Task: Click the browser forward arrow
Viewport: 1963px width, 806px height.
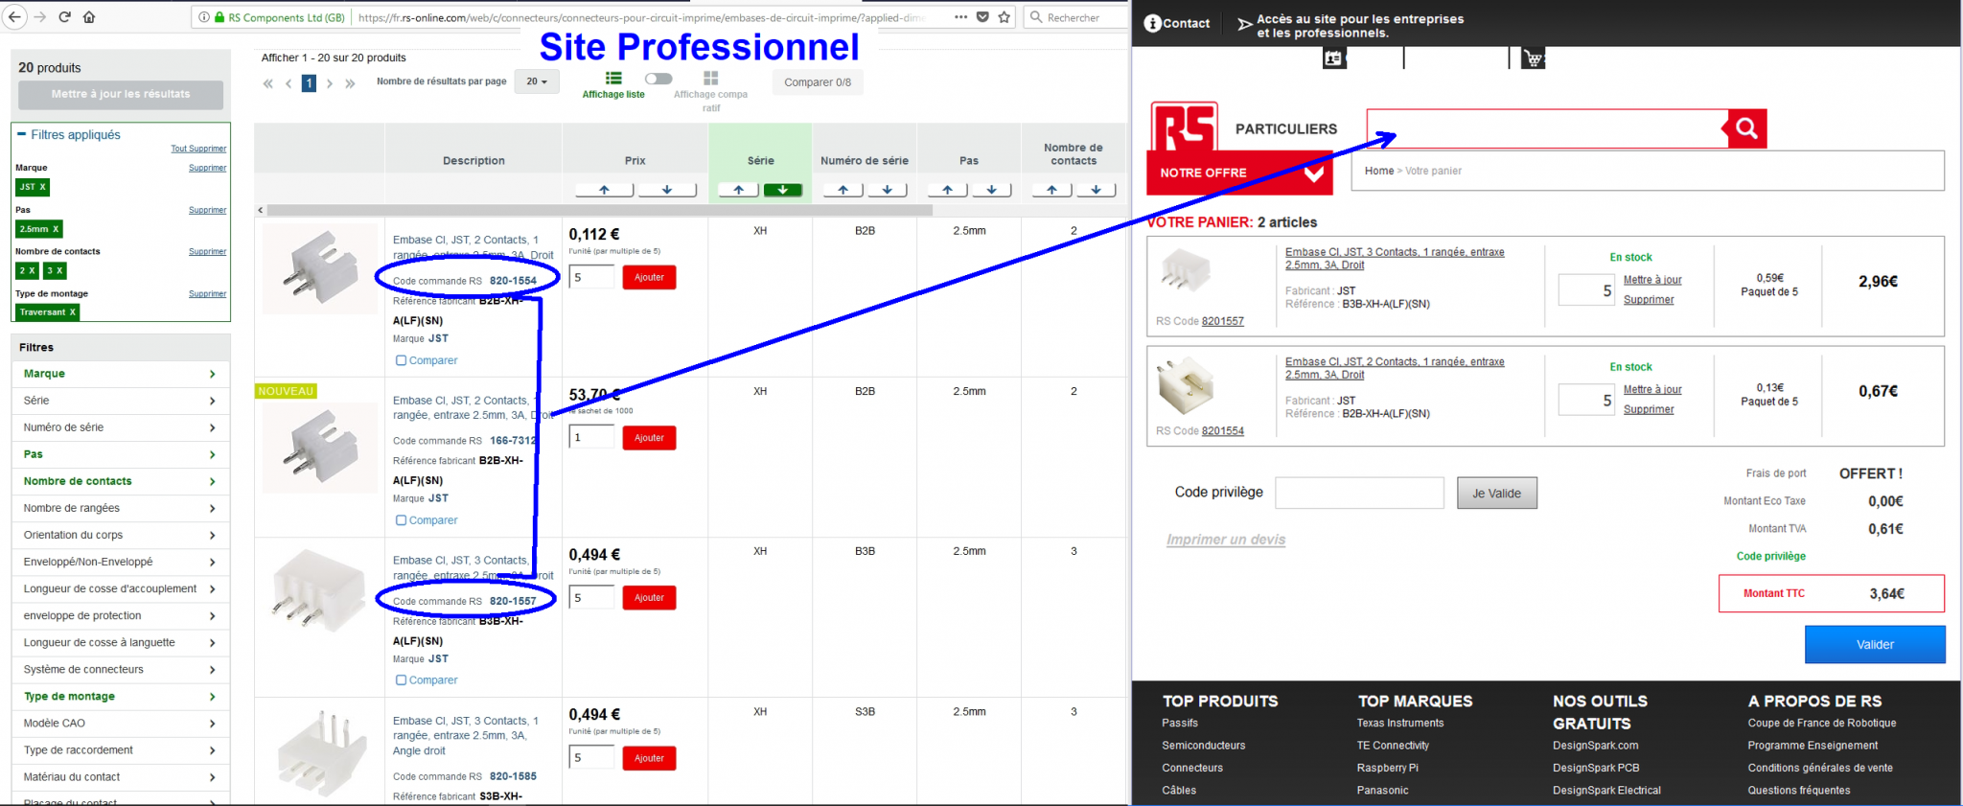Action: pyautogui.click(x=39, y=17)
